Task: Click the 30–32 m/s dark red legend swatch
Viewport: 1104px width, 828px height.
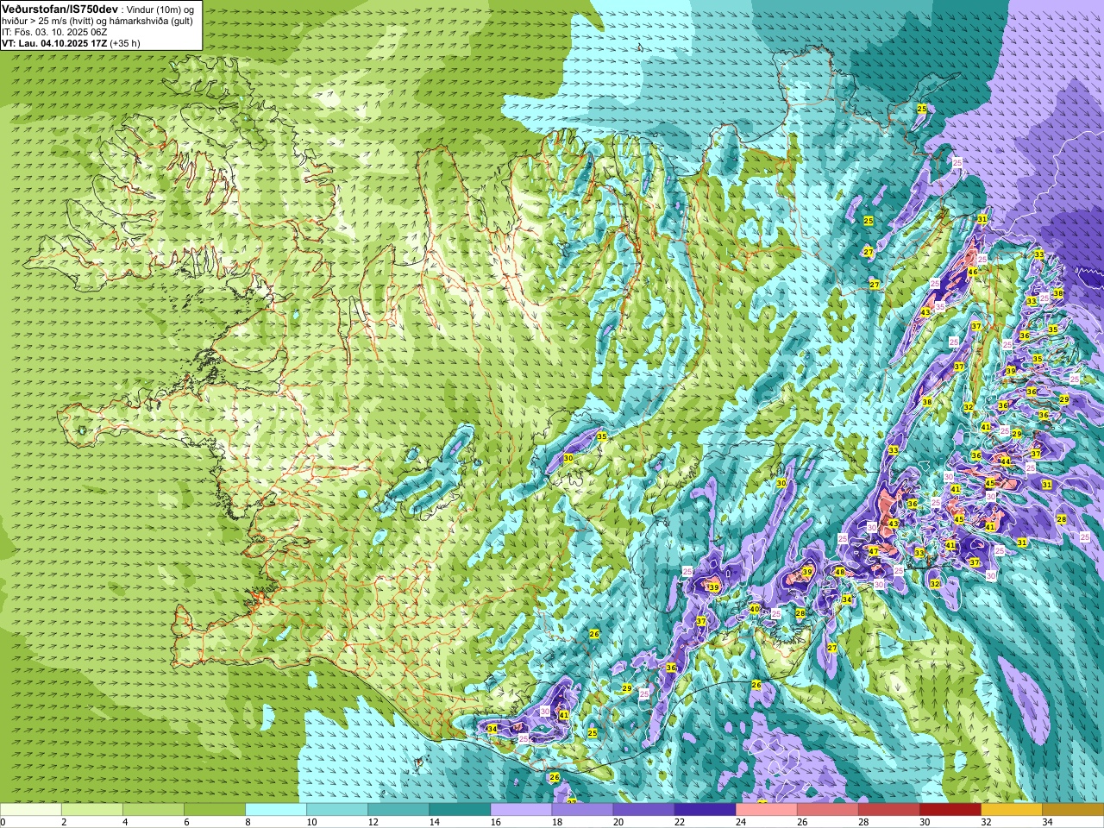Action: 950,810
